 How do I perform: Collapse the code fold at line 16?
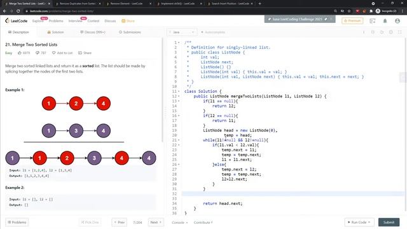click(179, 116)
